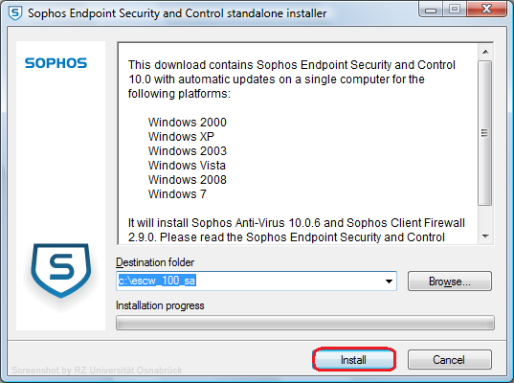Close the installer with the X button
514x383 pixels.
click(x=487, y=10)
